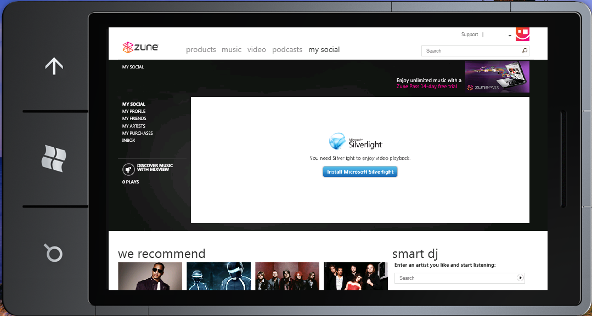Click the pink user avatar tile
This screenshot has width=592, height=316.
pos(522,34)
